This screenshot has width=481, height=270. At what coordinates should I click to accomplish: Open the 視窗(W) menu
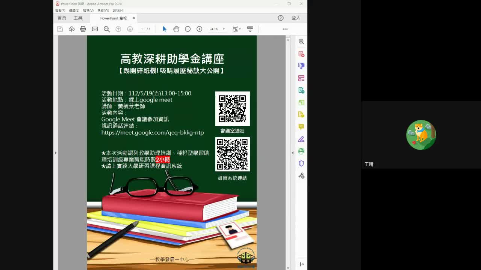coord(103,10)
